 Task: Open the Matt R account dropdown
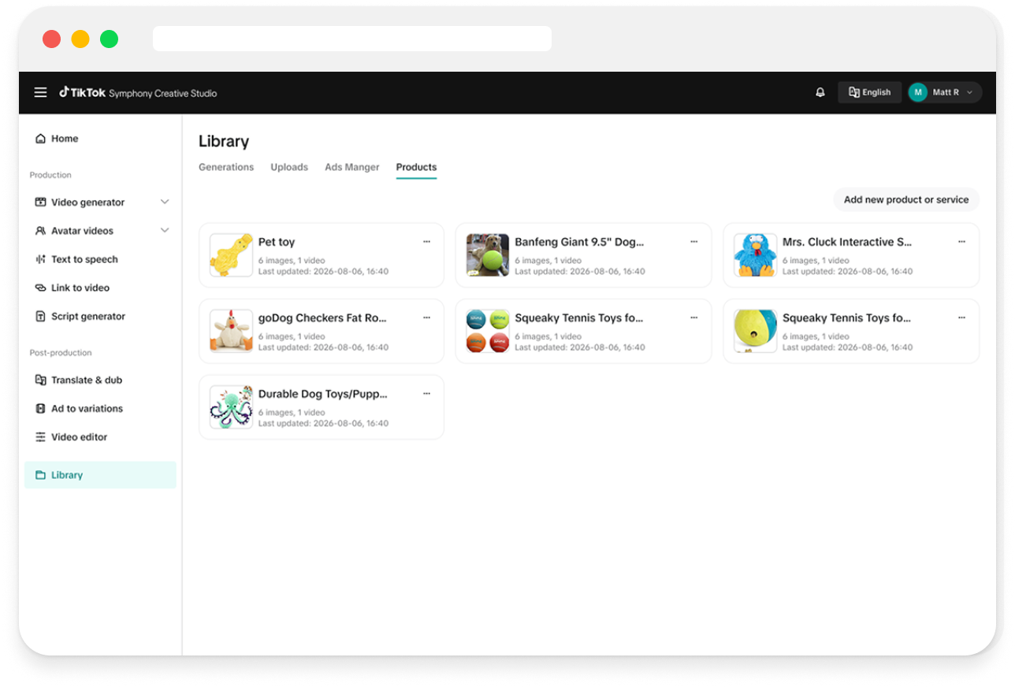(x=945, y=92)
